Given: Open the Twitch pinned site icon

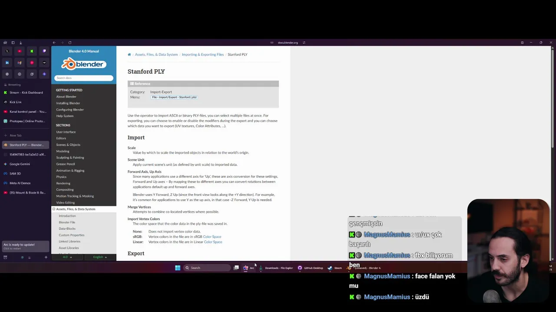Looking at the screenshot, I should 44,51.
